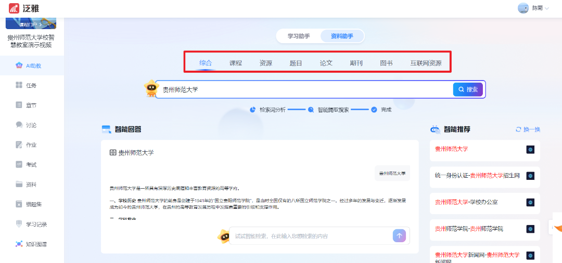
Task: Select the 课程 tab
Action: tap(236, 63)
